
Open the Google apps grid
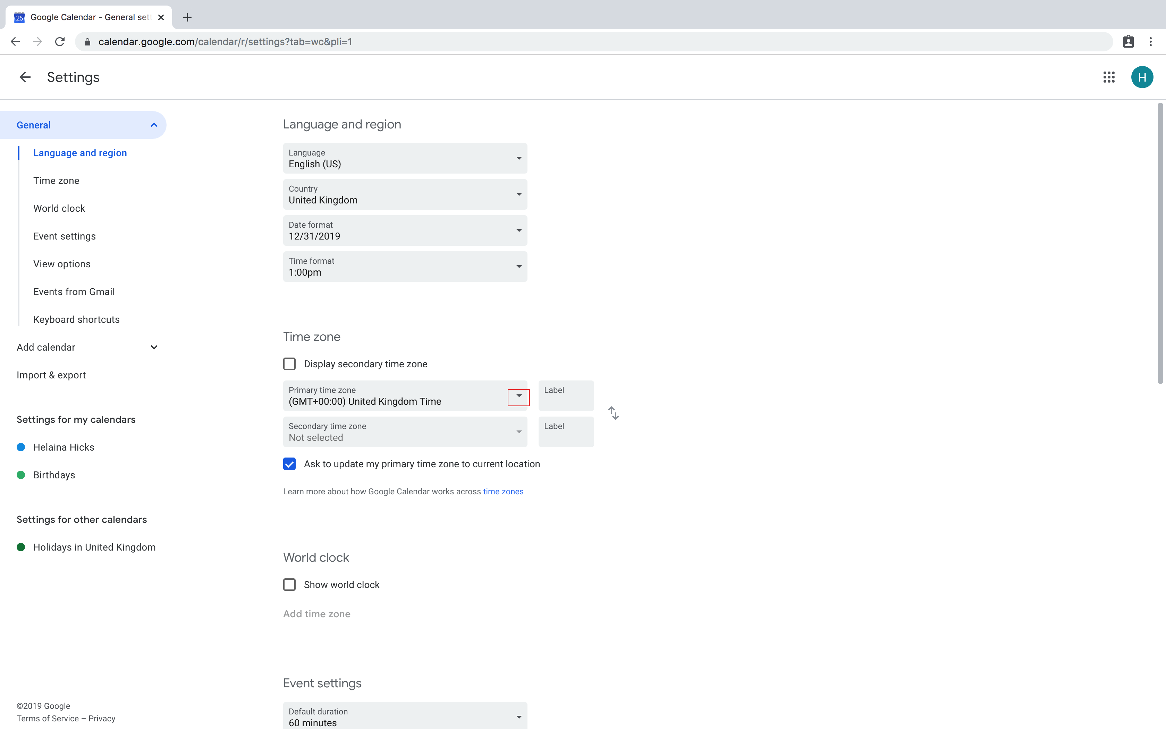pos(1109,77)
